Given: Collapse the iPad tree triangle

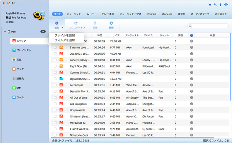Looking at the screenshot, I should (x=5, y=32).
